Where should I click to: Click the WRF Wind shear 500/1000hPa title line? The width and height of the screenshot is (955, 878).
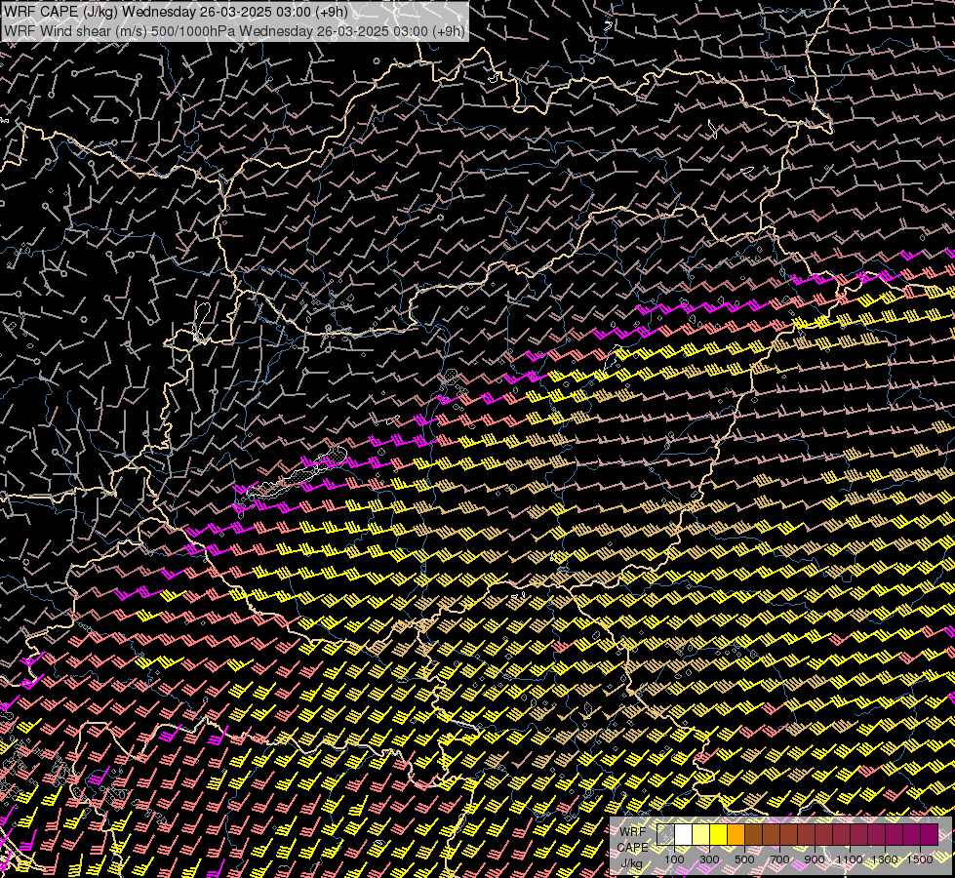pos(234,30)
